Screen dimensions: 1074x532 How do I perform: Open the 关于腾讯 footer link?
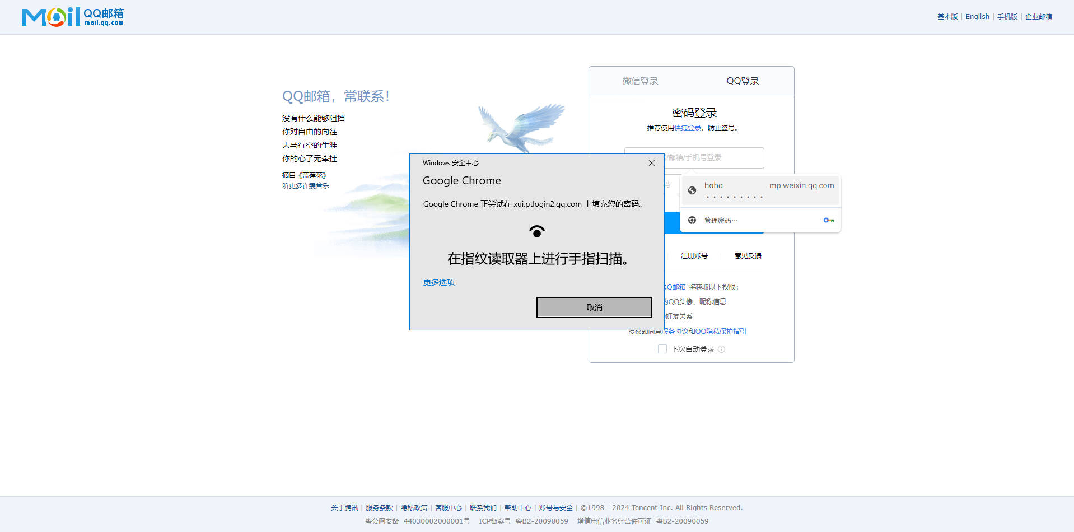(344, 508)
